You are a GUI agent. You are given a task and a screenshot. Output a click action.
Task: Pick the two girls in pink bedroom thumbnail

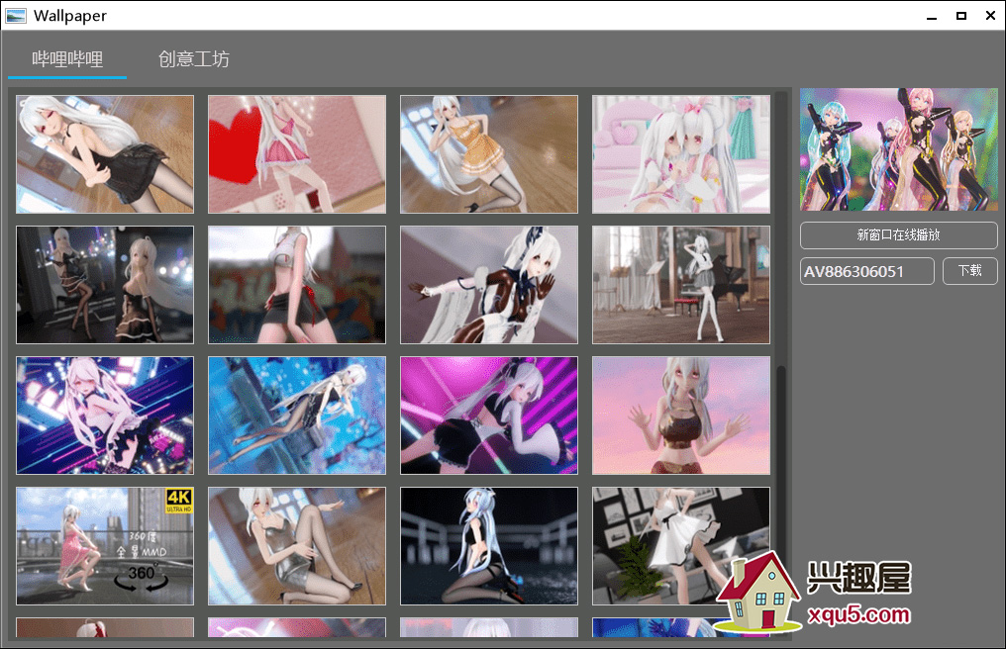click(680, 154)
